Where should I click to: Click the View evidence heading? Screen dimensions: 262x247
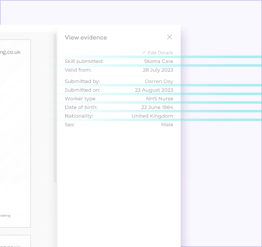[86, 37]
